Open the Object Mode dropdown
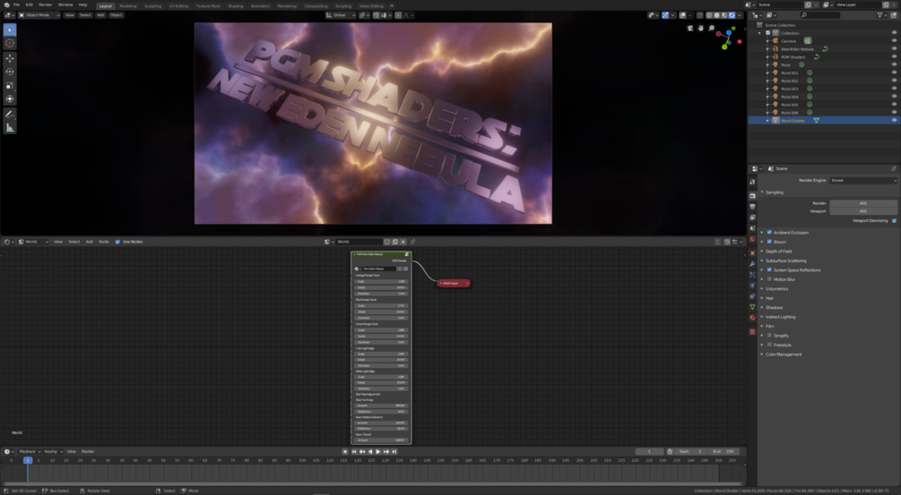The width and height of the screenshot is (901, 495). click(39, 15)
